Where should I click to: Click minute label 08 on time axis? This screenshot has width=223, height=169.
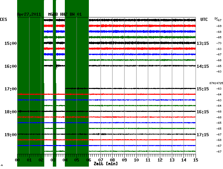tap(112, 160)
